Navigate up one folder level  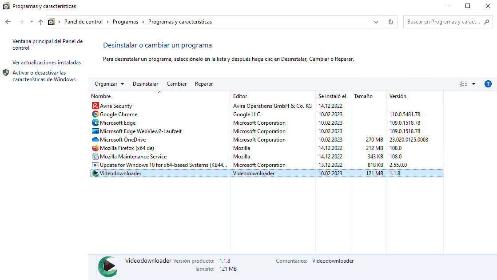click(40, 21)
